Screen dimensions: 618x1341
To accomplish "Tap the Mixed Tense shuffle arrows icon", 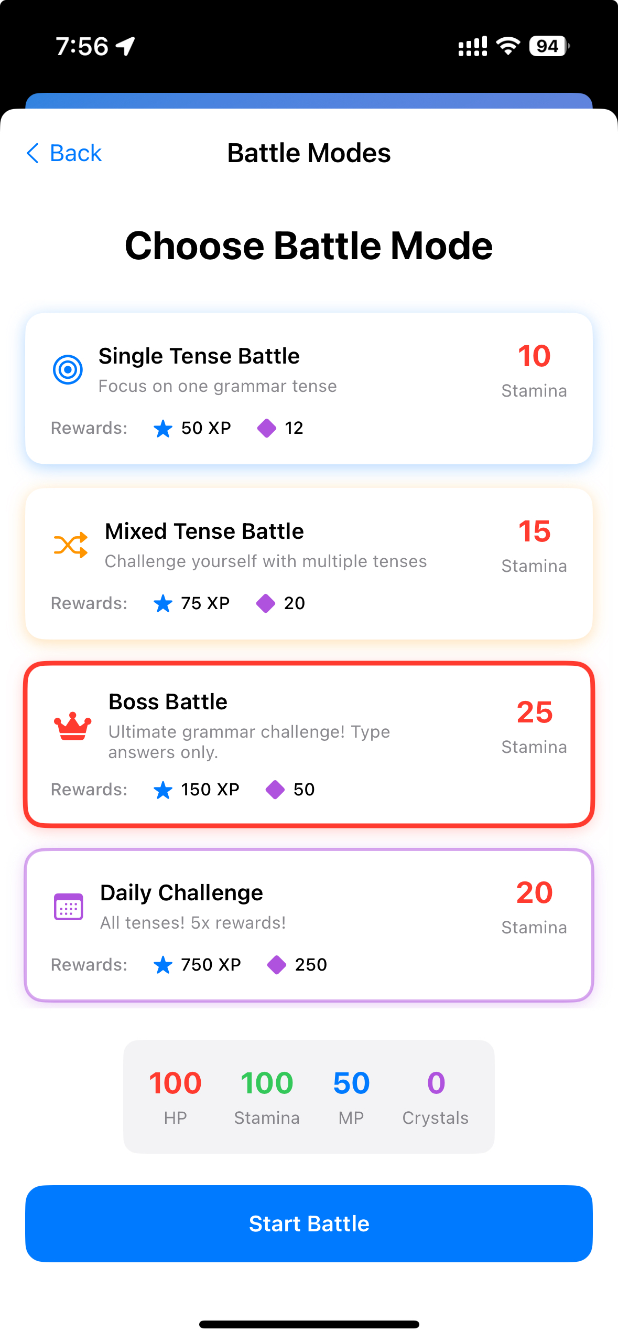I will tap(71, 545).
